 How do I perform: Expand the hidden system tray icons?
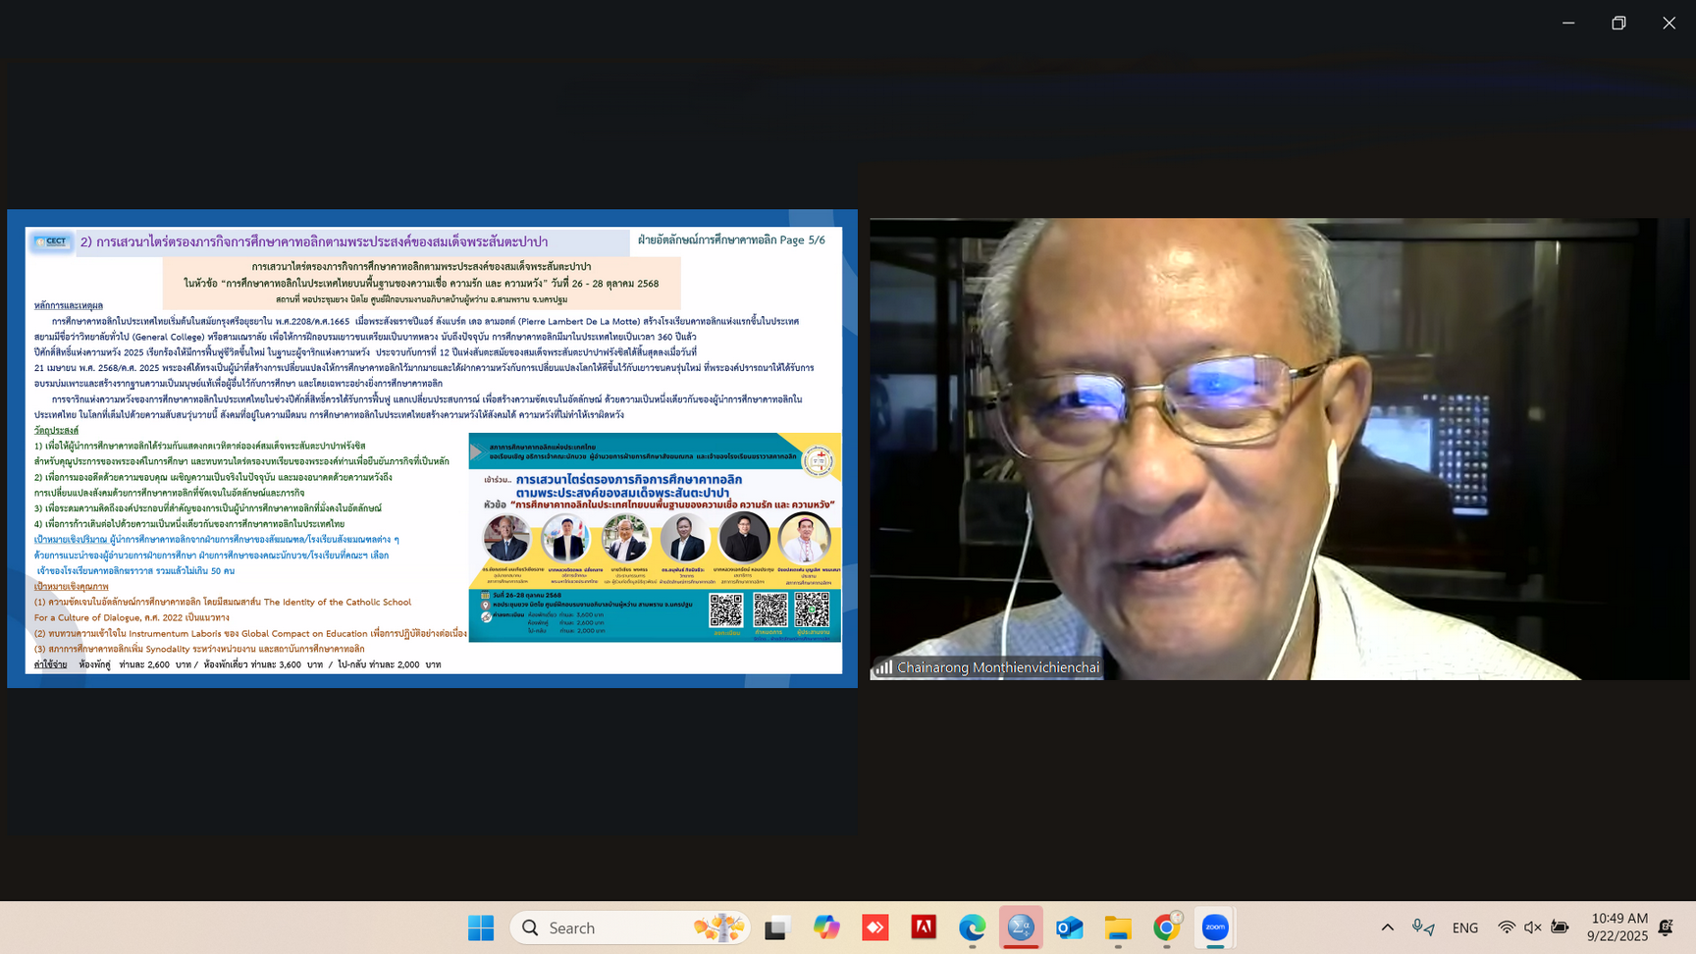point(1387,927)
